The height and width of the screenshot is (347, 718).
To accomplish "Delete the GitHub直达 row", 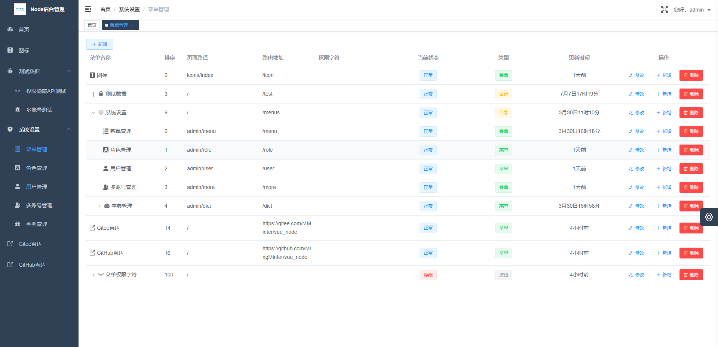I will pos(691,253).
